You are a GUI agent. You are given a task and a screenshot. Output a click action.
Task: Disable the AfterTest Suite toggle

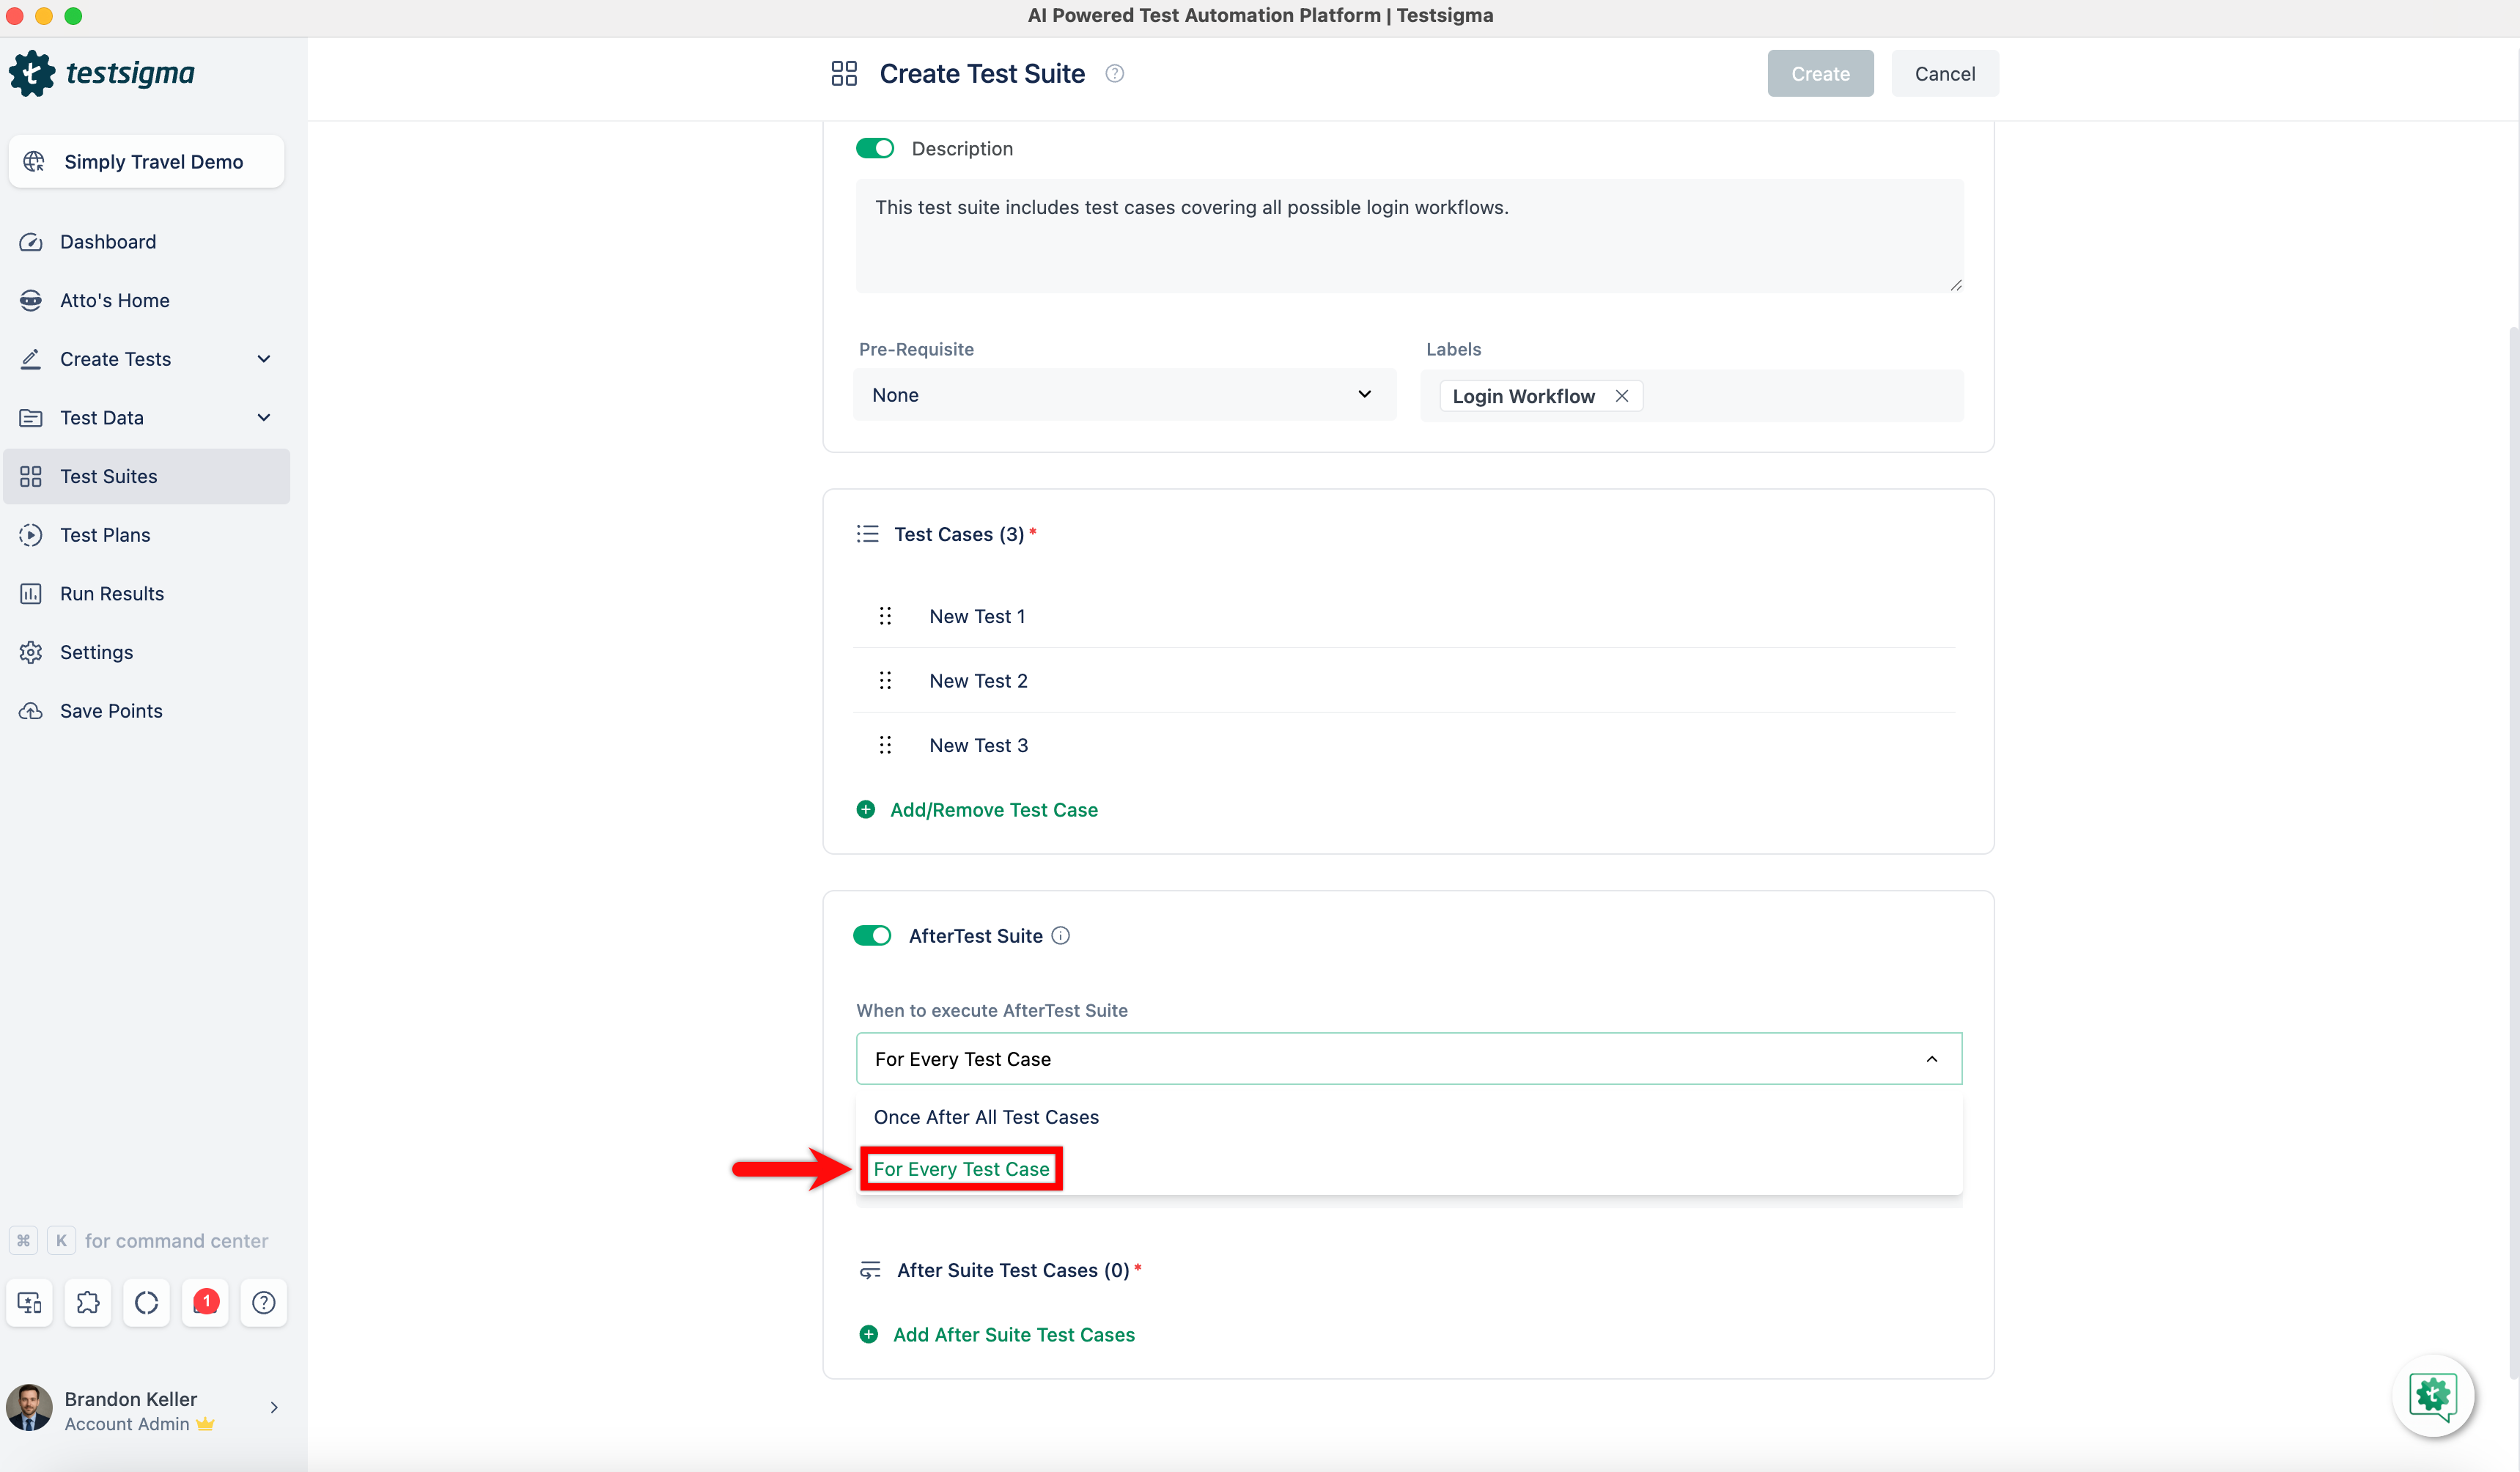click(872, 935)
